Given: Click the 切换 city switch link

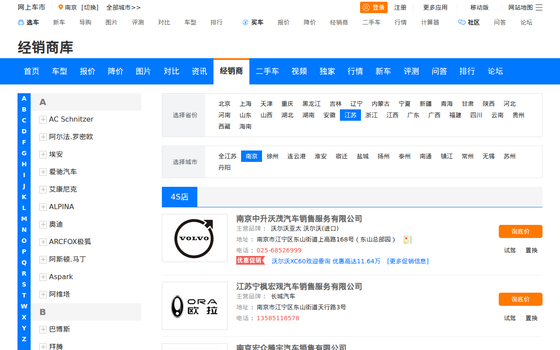Looking at the screenshot, I should [90, 7].
